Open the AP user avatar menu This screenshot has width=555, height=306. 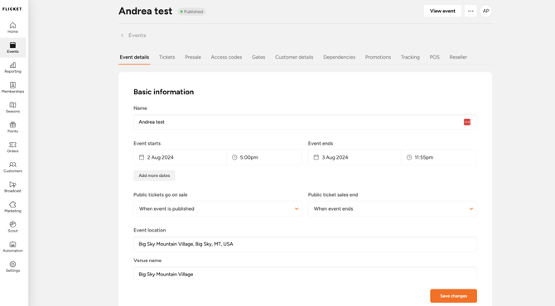point(486,11)
